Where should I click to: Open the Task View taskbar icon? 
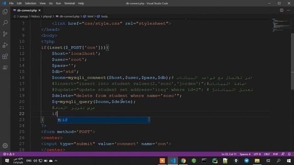coord(268,161)
